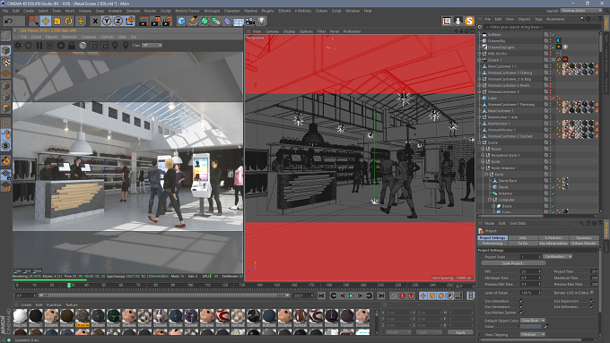Jump to end of timeline
The width and height of the screenshot is (610, 343).
pyautogui.click(x=381, y=296)
